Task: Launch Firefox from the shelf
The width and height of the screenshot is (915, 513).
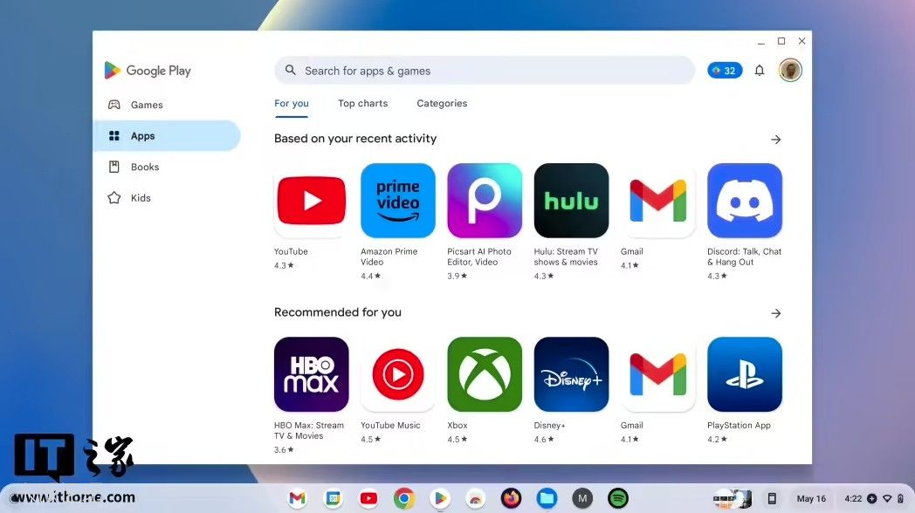Action: (x=511, y=498)
